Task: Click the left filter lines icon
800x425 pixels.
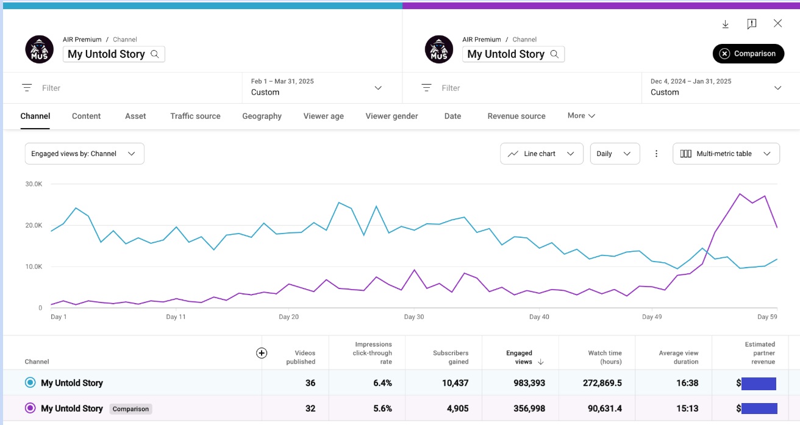Action: pos(27,88)
